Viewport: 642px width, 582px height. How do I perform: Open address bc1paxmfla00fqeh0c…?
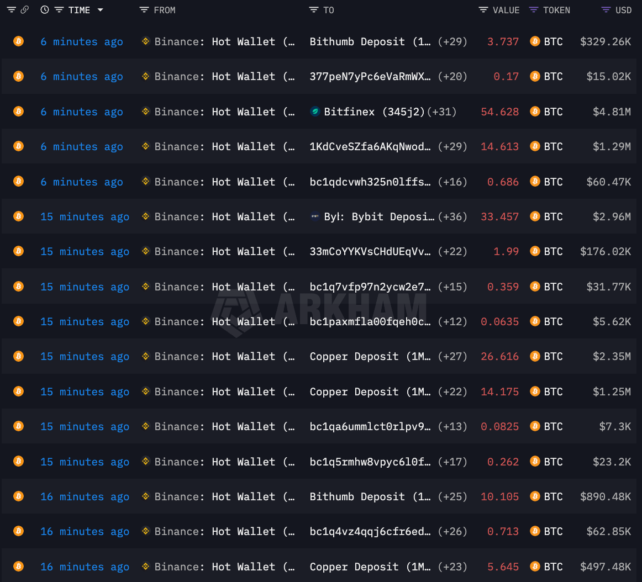coord(370,322)
